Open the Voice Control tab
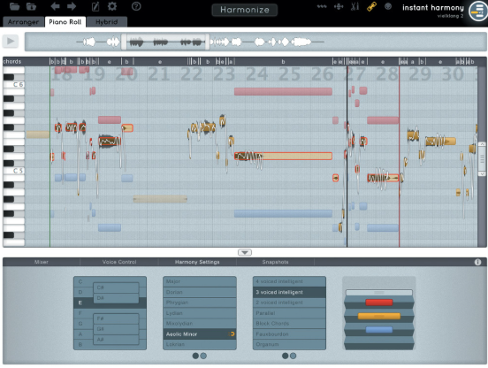The width and height of the screenshot is (488, 368). click(x=119, y=262)
